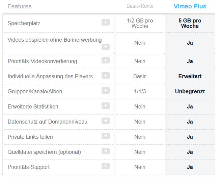Click the Private Links teilen label
Viewport: 222px width, 180px height.
30,137
